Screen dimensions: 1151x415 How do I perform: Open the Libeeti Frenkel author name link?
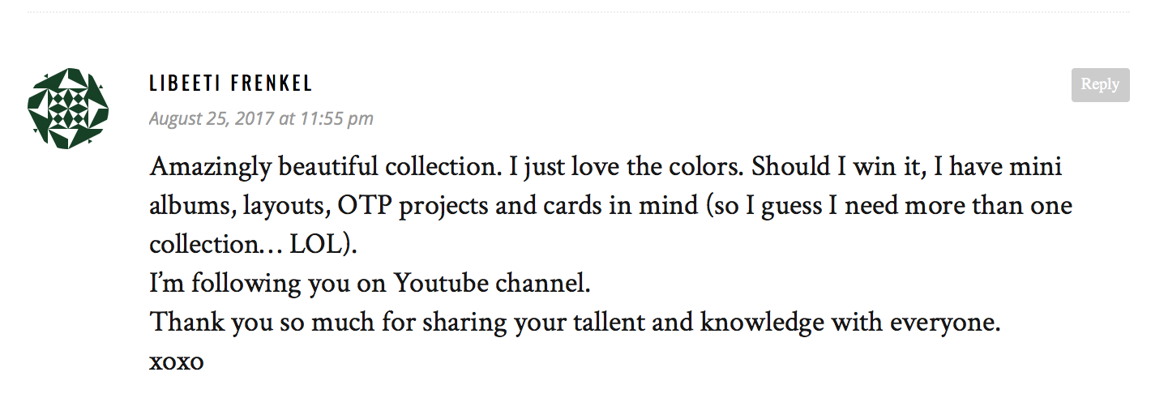coord(231,83)
